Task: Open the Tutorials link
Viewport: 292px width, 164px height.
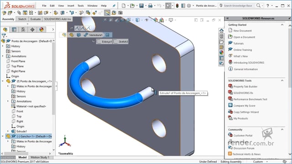Action: (238, 44)
